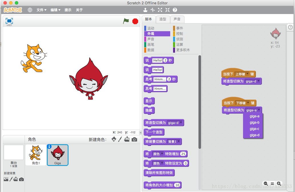Zoom in the scripts area
The image size is (295, 192).
coord(279,183)
